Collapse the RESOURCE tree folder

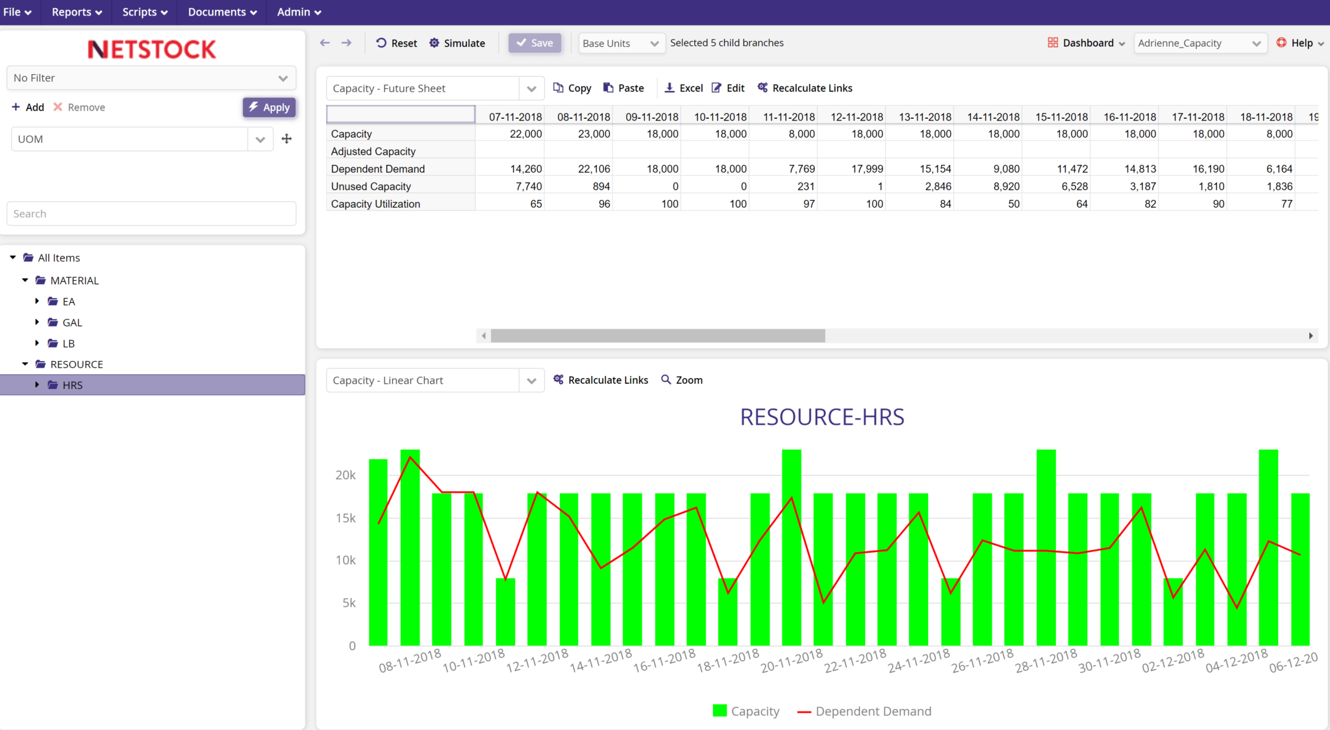pyautogui.click(x=25, y=364)
